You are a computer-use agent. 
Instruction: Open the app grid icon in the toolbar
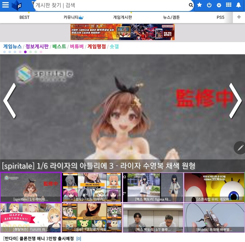pos(229,5)
